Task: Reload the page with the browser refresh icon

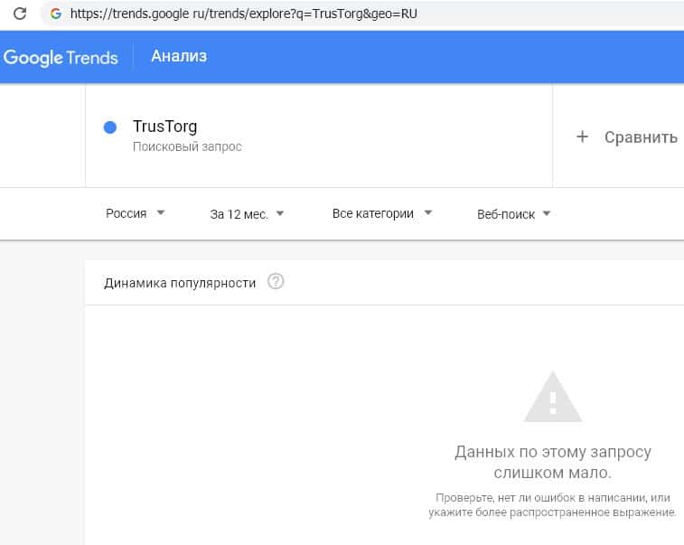Action: (x=18, y=14)
